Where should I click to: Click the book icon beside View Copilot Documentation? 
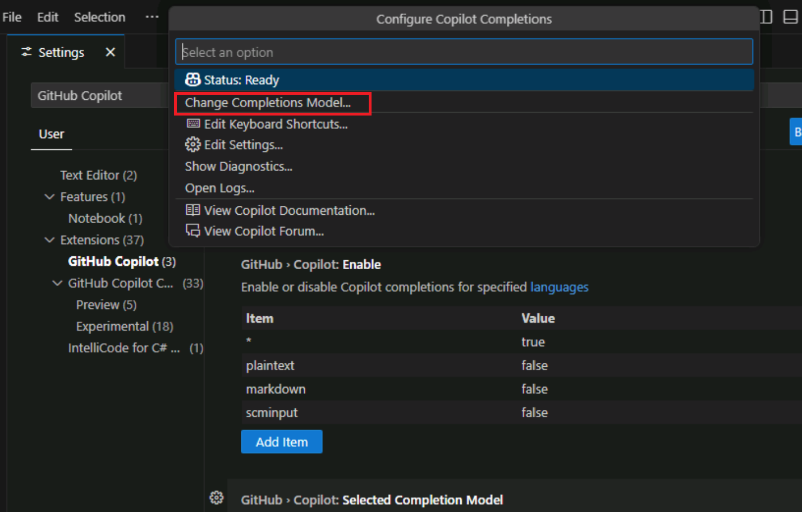click(x=193, y=210)
